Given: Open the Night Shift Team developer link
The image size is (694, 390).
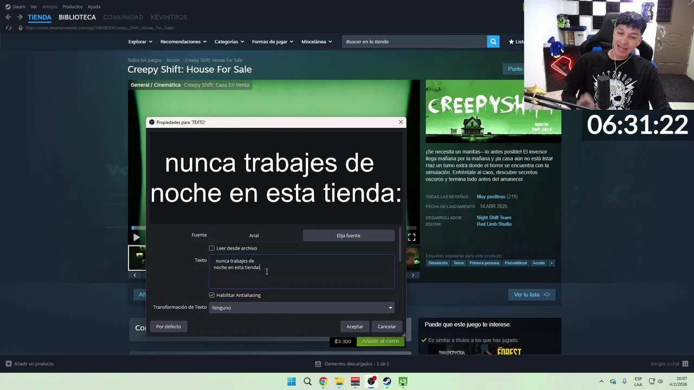Looking at the screenshot, I should coord(494,218).
